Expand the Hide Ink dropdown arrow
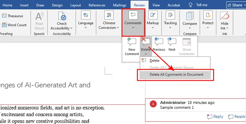Viewport: 246px width, 124px height. coord(227,28)
